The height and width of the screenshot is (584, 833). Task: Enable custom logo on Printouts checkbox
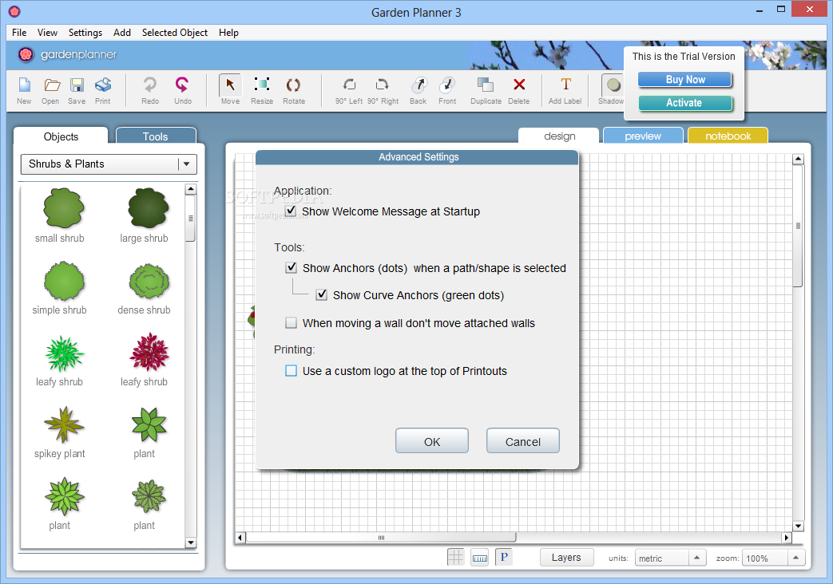point(292,370)
